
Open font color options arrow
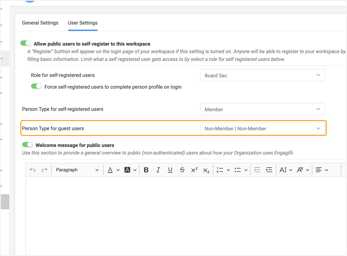[x=118, y=170]
